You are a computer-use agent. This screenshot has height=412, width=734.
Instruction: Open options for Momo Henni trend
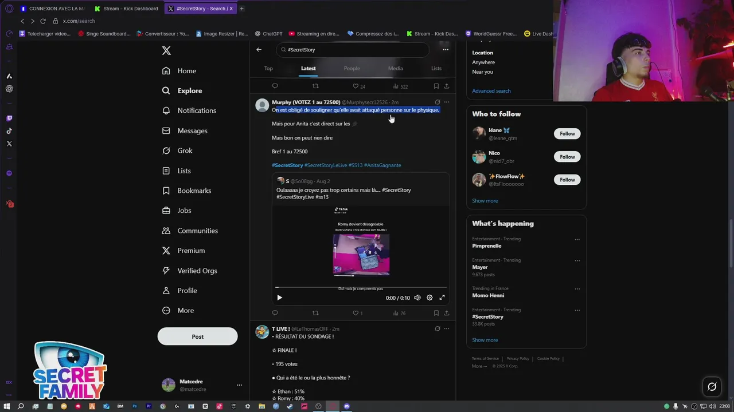tap(577, 289)
